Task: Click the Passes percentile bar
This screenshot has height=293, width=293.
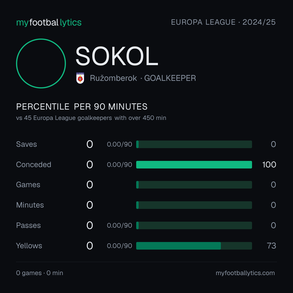Action: pos(194,225)
